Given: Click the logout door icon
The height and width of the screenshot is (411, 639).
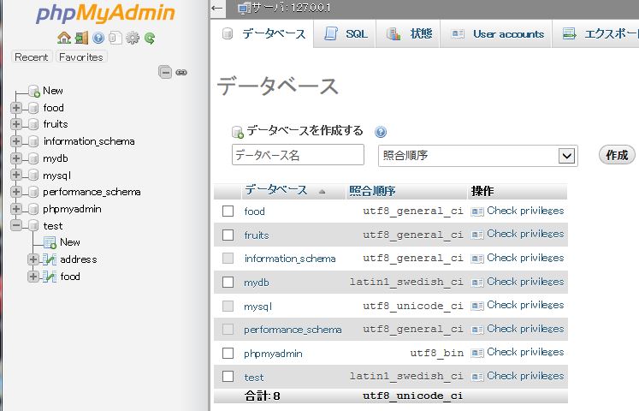Looking at the screenshot, I should tap(80, 38).
